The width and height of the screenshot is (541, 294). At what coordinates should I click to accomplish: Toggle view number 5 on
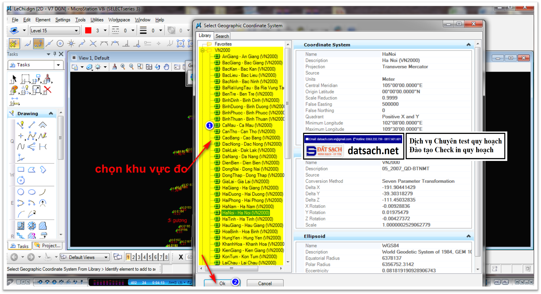pos(150,257)
